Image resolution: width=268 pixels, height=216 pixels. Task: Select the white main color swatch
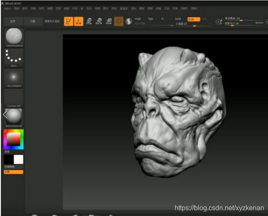(19, 159)
